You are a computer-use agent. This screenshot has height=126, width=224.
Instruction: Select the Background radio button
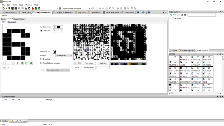pyautogui.click(x=42, y=27)
